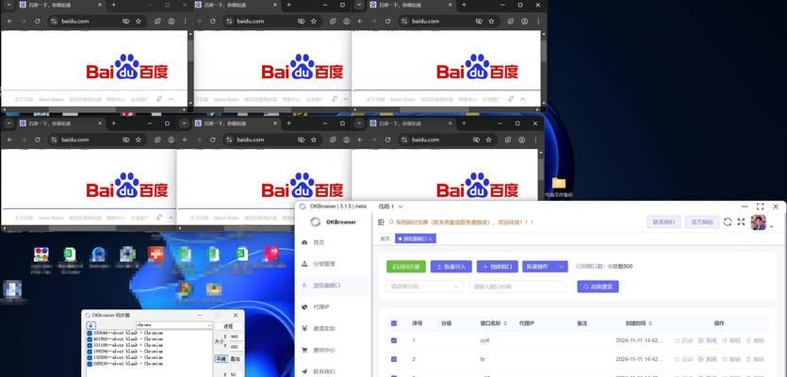Uncheck the row 2 checkbox for bi
This screenshot has width=787, height=377.
click(x=394, y=359)
